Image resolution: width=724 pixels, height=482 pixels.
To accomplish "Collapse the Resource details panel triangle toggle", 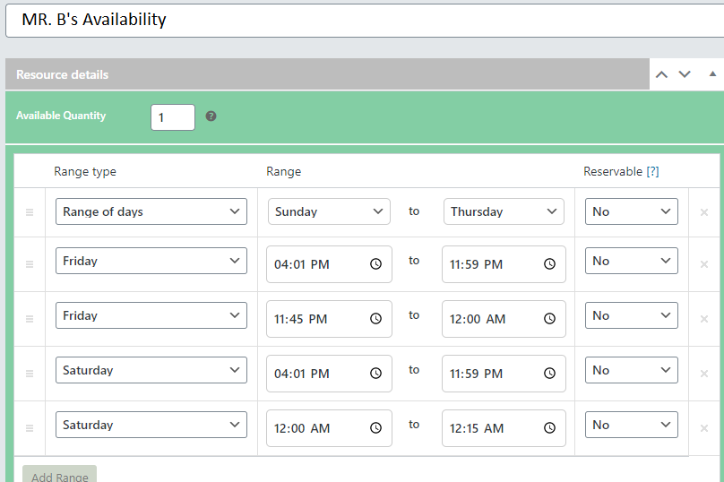I will (712, 74).
